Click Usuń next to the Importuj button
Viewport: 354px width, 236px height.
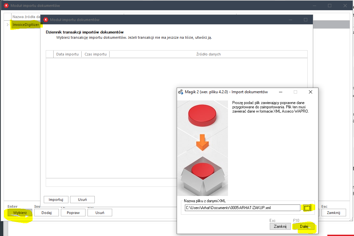82,200
